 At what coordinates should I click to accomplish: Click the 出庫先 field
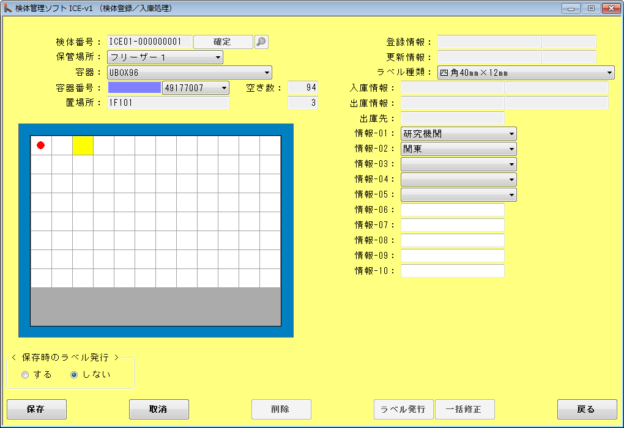[453, 118]
